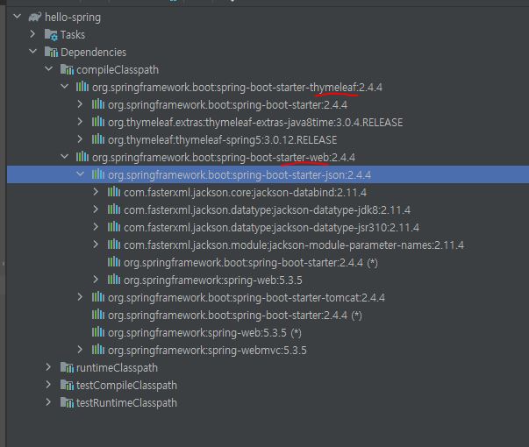Select the testCompileClasspath label
Viewport: 529px width, 447px height.
[126, 386]
